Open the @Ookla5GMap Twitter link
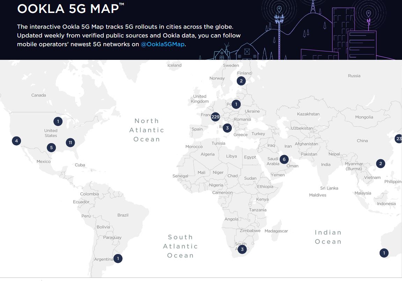Image resolution: width=402 pixels, height=281 pixels. click(162, 44)
